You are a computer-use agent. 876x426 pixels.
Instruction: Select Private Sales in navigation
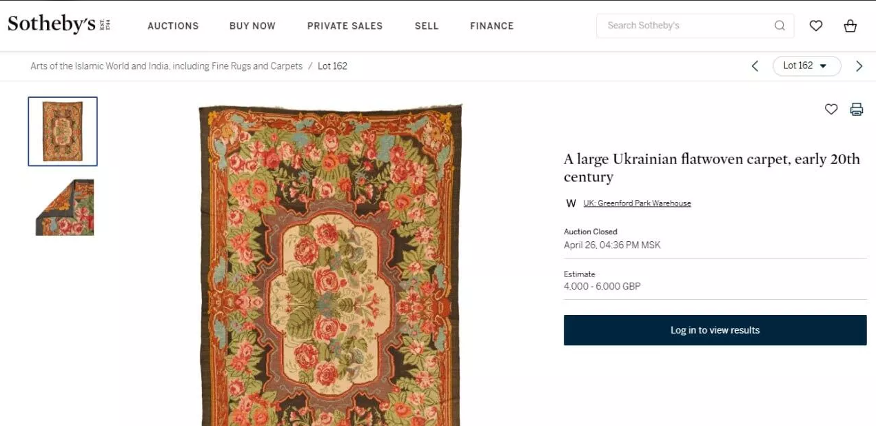[x=345, y=26]
